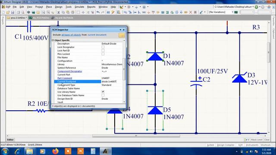Click the hierarchy Up/Down navigation icon
Screen dimensions: 276x155
[108, 12]
